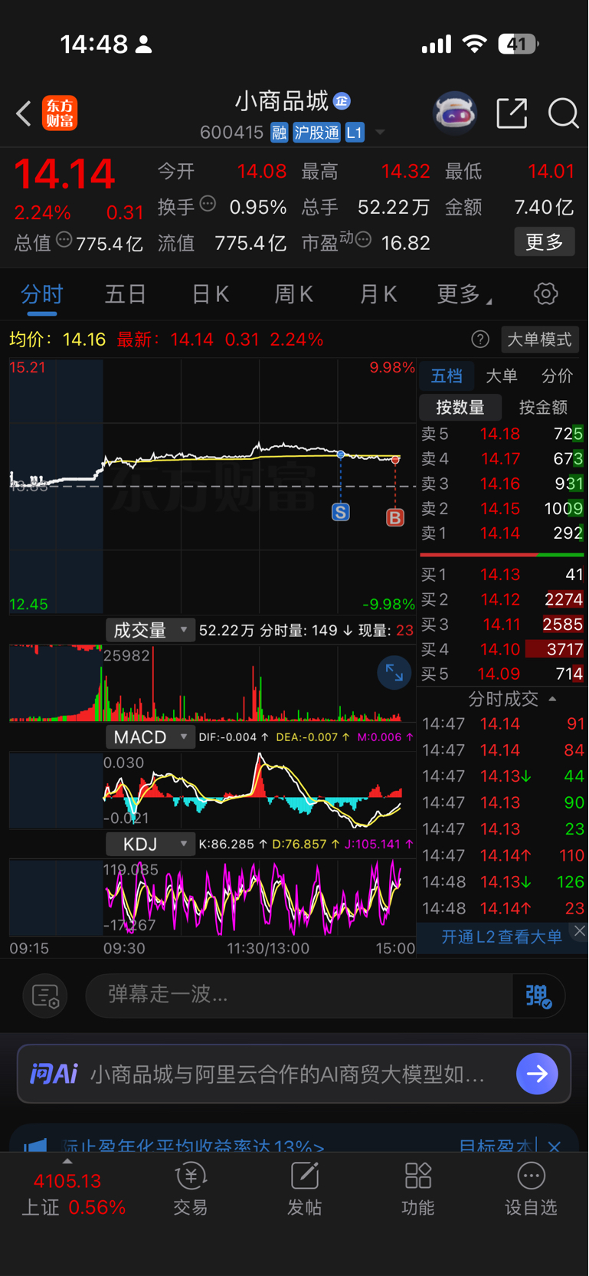This screenshot has height=1276, width=589.
Task: Open the MACD indicator dropdown
Action: (x=150, y=737)
